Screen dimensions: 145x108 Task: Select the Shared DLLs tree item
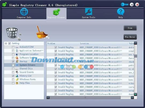[x=24, y=69]
